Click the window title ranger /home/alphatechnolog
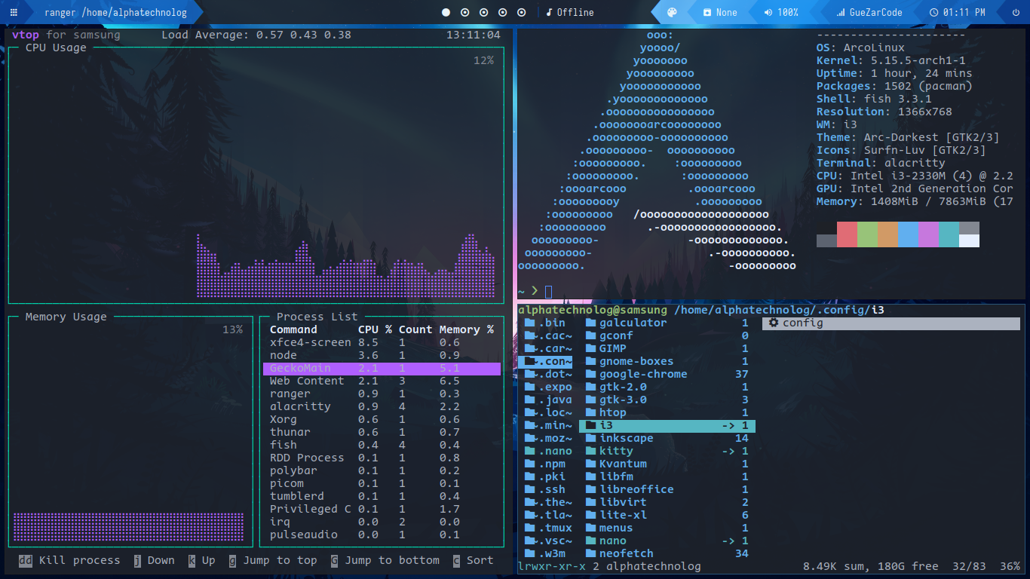Viewport: 1030px width, 579px height. pyautogui.click(x=115, y=12)
